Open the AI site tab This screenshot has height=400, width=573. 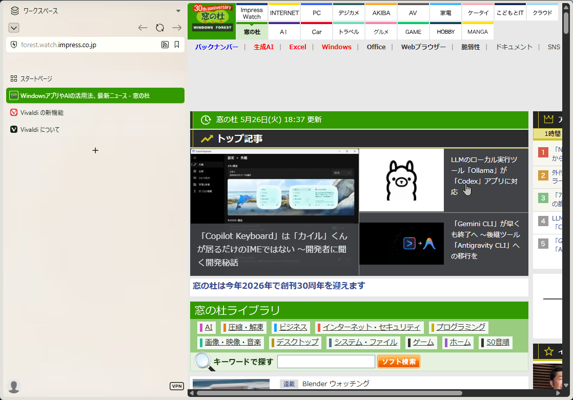pyautogui.click(x=284, y=31)
